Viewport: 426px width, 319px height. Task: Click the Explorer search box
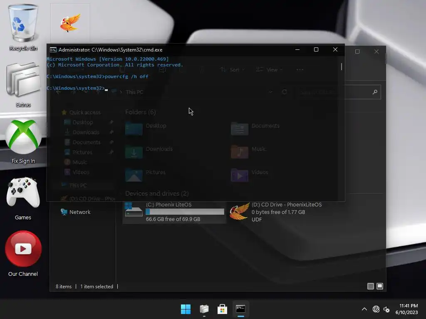pyautogui.click(x=339, y=92)
